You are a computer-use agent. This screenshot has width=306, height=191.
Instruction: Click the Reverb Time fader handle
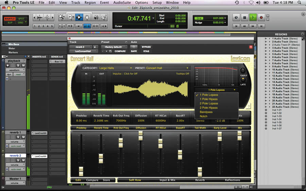pyautogui.click(x=101, y=158)
